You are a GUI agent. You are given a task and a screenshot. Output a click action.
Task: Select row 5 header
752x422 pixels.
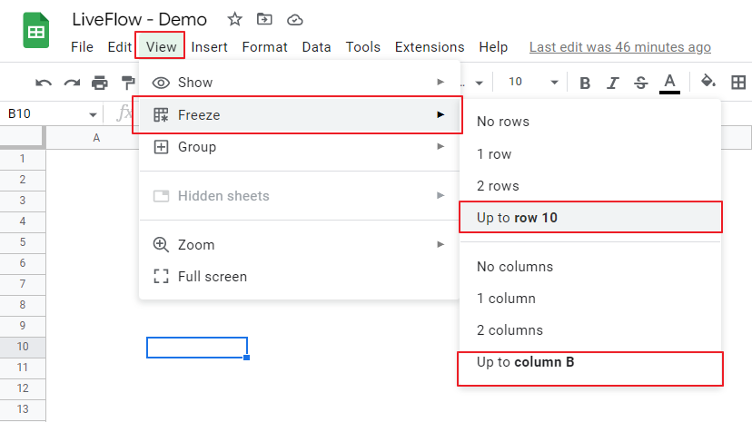[x=23, y=242]
